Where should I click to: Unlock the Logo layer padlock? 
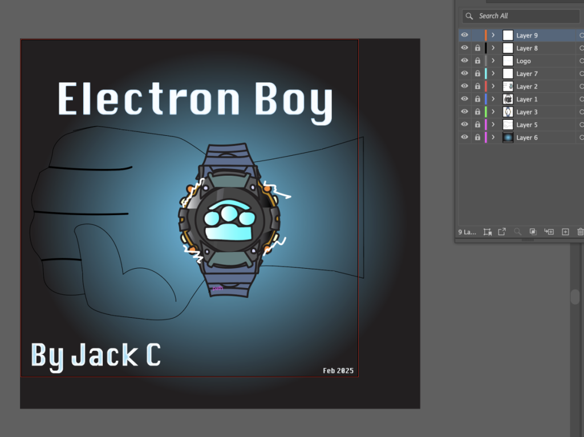[477, 61]
